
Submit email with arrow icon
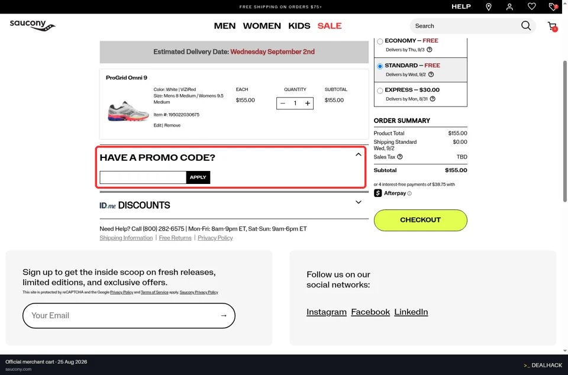(x=224, y=316)
